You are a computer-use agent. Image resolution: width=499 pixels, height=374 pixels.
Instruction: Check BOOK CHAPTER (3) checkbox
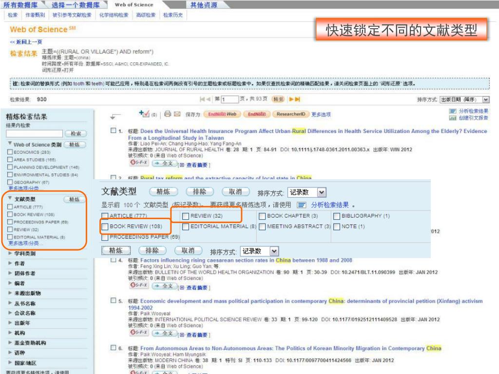click(262, 216)
